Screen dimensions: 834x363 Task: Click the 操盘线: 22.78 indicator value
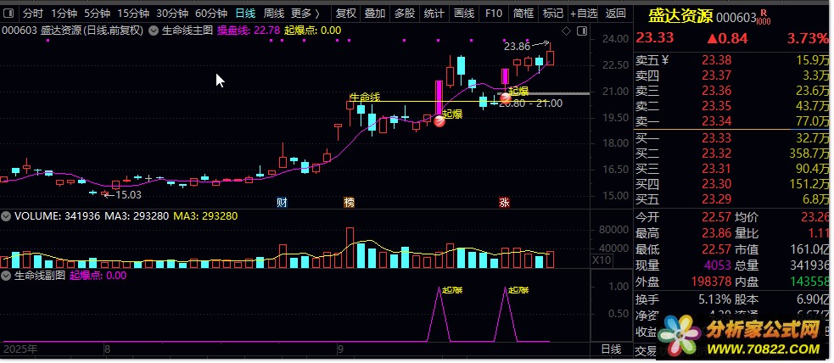(x=249, y=31)
